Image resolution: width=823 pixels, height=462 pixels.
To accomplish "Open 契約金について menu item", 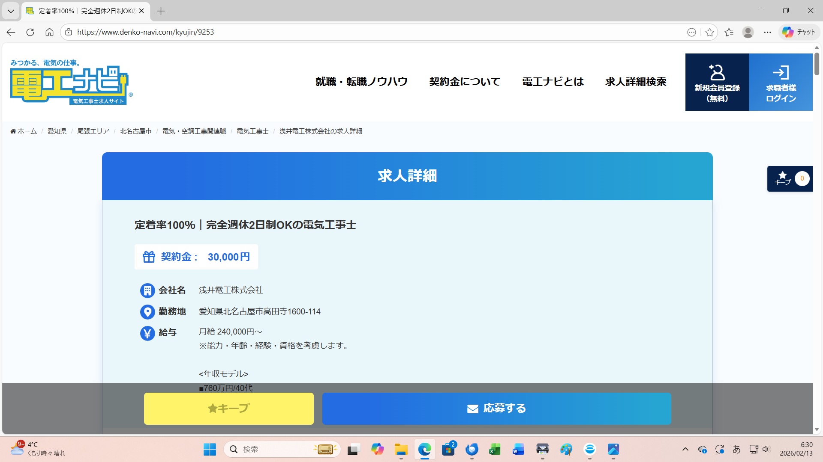I will [465, 82].
